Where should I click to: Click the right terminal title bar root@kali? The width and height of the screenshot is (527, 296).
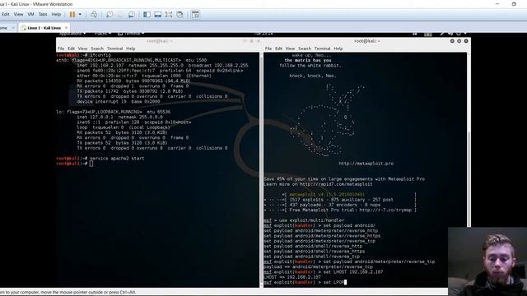(x=367, y=41)
